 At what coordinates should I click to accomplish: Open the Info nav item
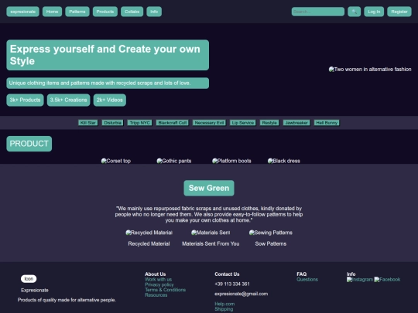tap(154, 12)
